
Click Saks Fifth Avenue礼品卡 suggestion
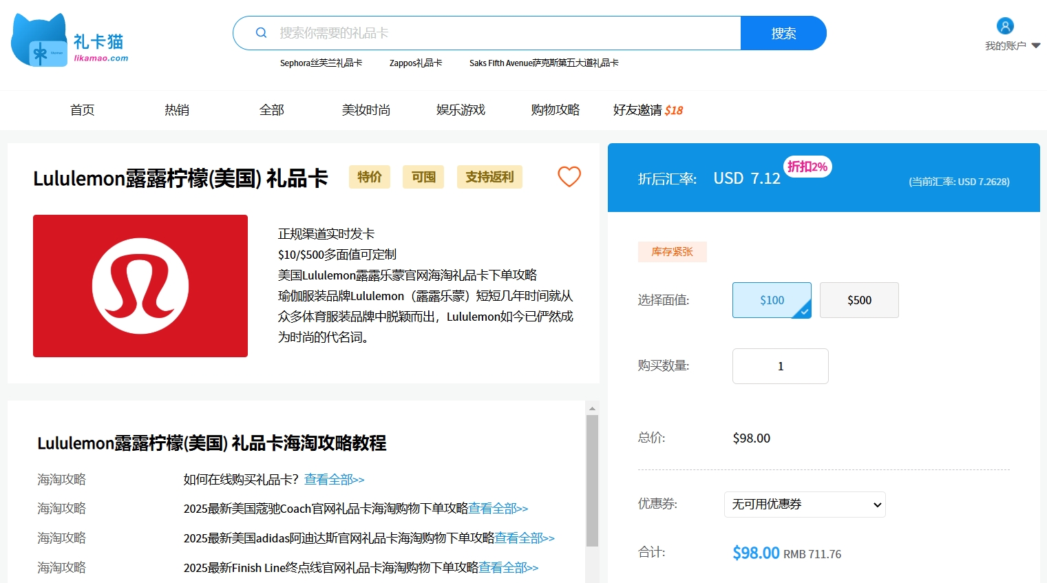544,63
